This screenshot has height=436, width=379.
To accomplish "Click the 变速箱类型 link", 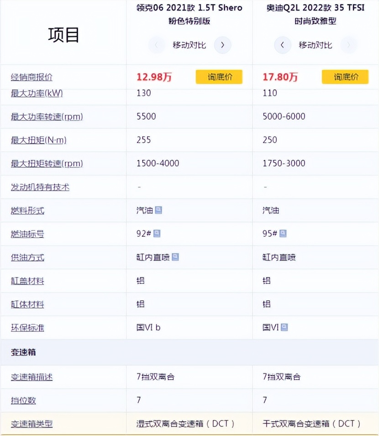I will coord(32,424).
